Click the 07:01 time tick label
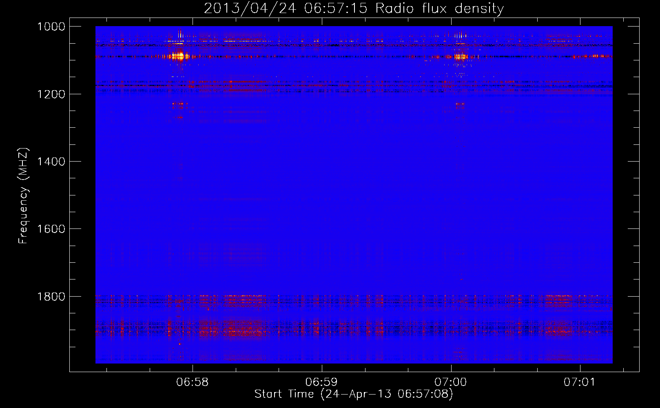Screen dimensions: 660x408 pyautogui.click(x=580, y=382)
